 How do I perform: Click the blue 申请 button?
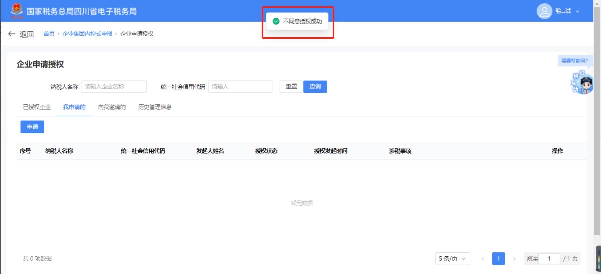32,127
